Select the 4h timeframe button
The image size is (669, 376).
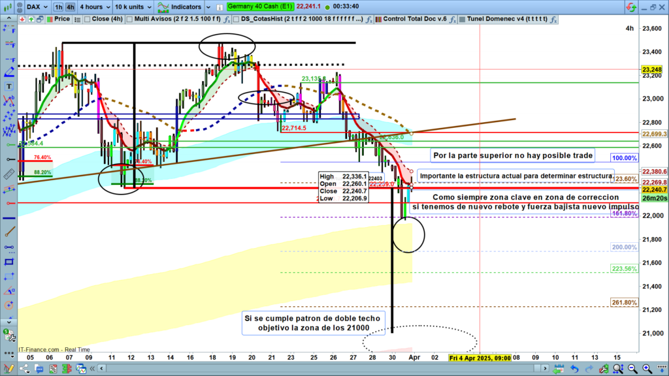pos(71,7)
